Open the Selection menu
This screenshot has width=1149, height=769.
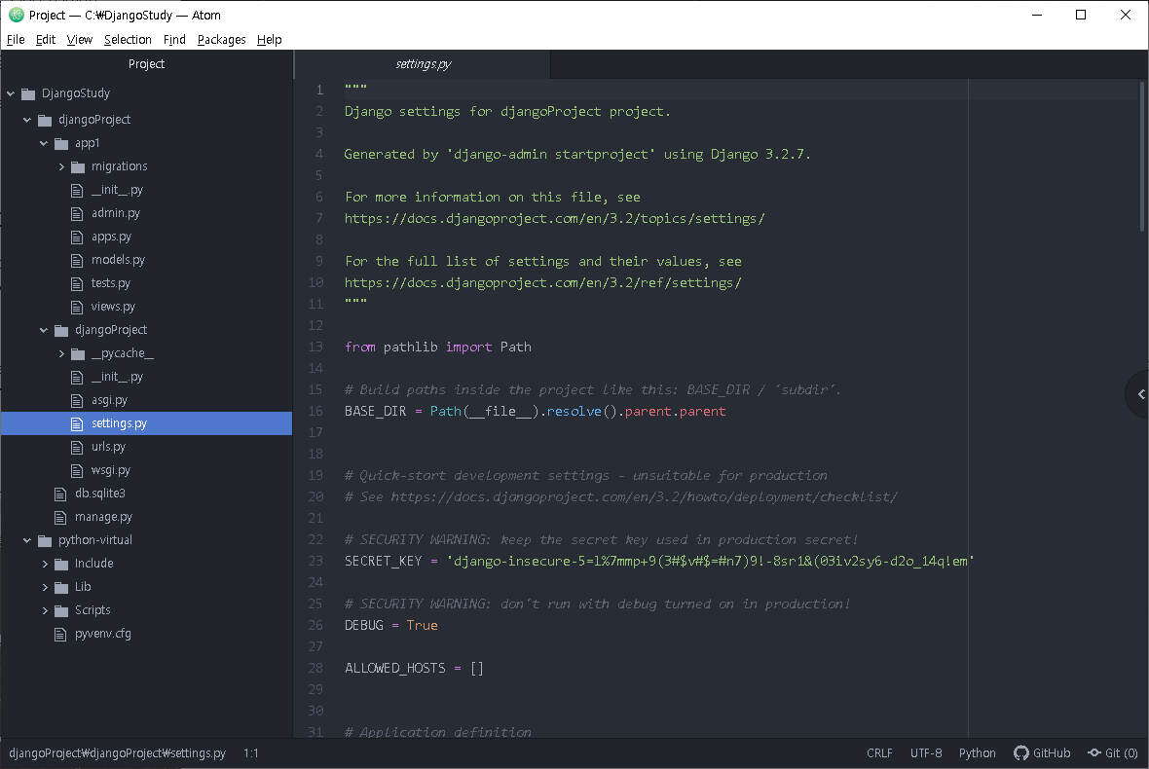[128, 40]
